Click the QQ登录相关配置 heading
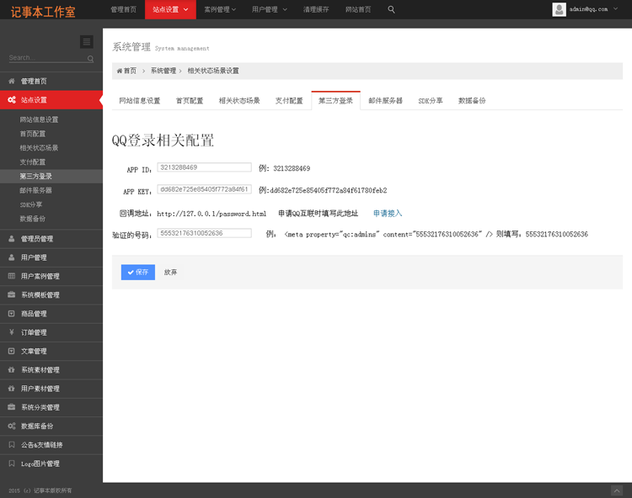This screenshot has height=498, width=632. tap(163, 140)
